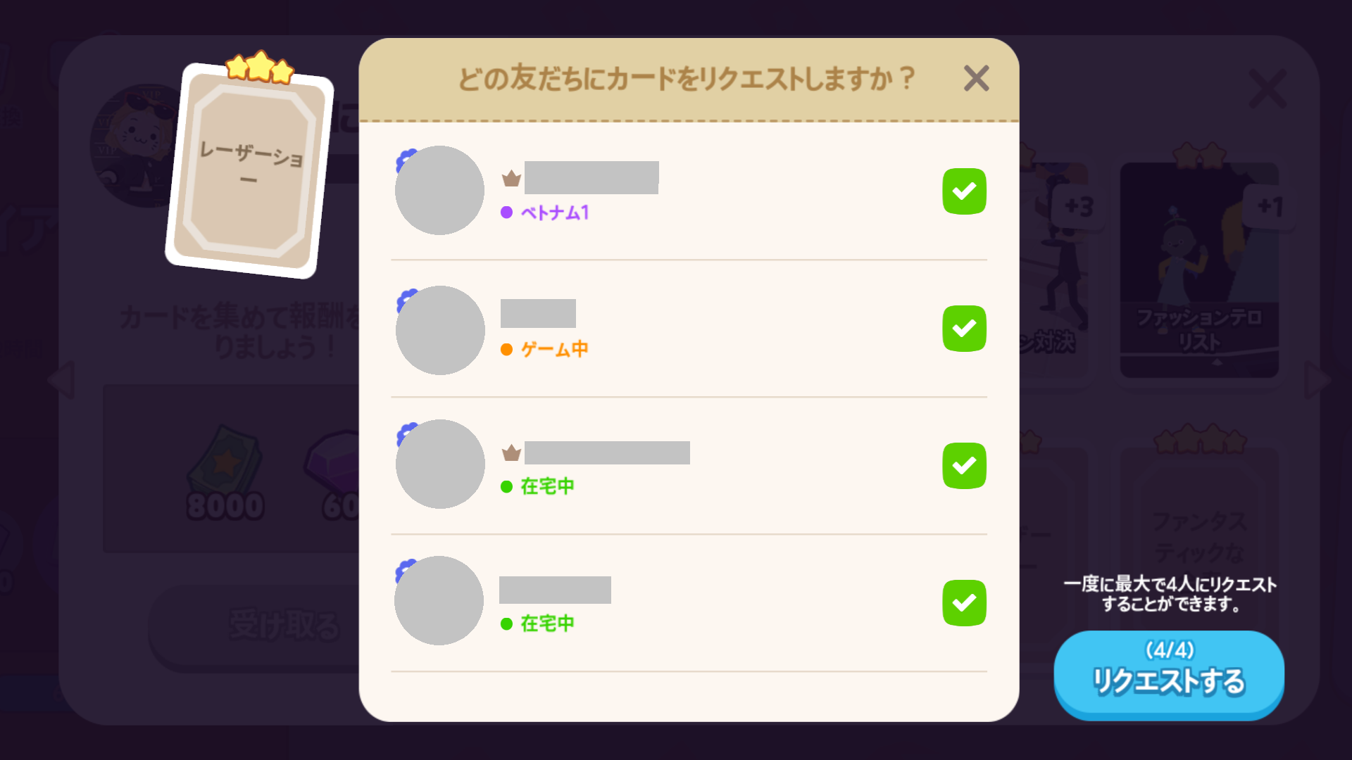This screenshot has width=1352, height=760.
Task: Click the purple ベトナム1 status label
Action: 554,213
